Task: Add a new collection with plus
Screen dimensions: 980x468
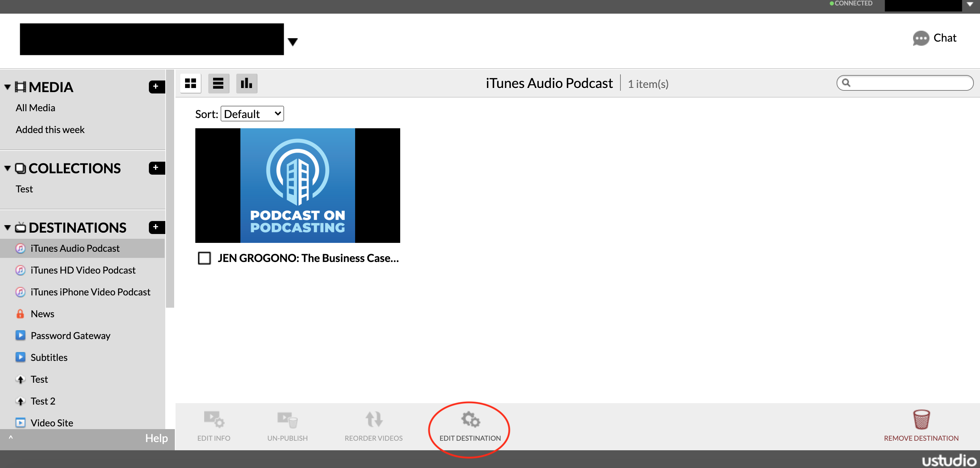Action: click(x=156, y=168)
